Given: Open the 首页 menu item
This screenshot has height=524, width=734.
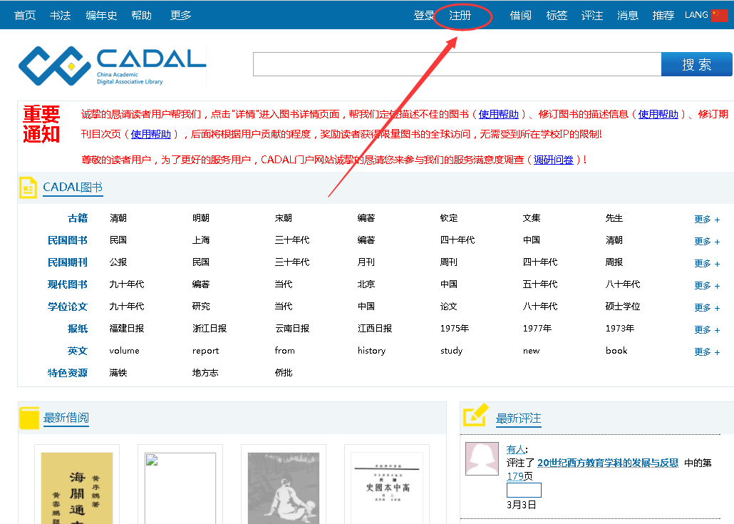Looking at the screenshot, I should [25, 16].
